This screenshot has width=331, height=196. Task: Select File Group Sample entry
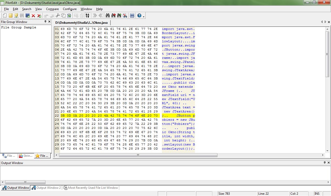(x=19, y=27)
